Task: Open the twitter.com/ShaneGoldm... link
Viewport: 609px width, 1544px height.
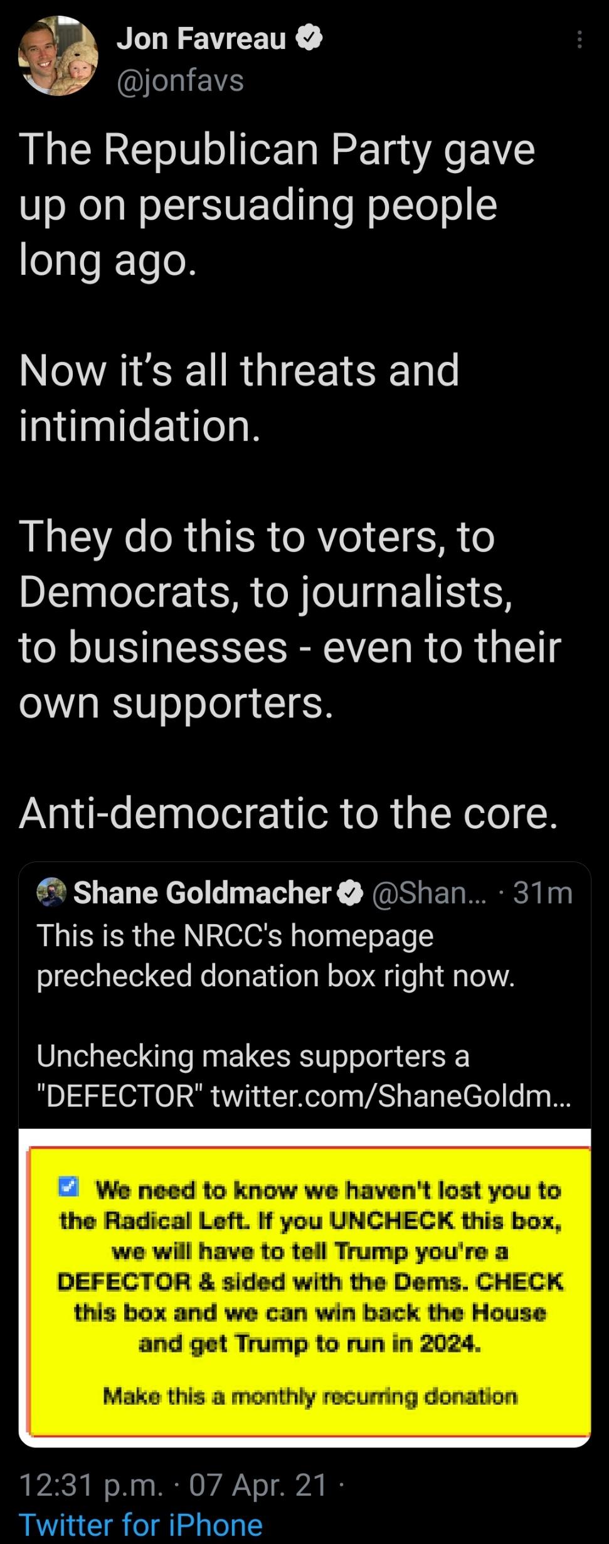Action: click(x=391, y=1096)
